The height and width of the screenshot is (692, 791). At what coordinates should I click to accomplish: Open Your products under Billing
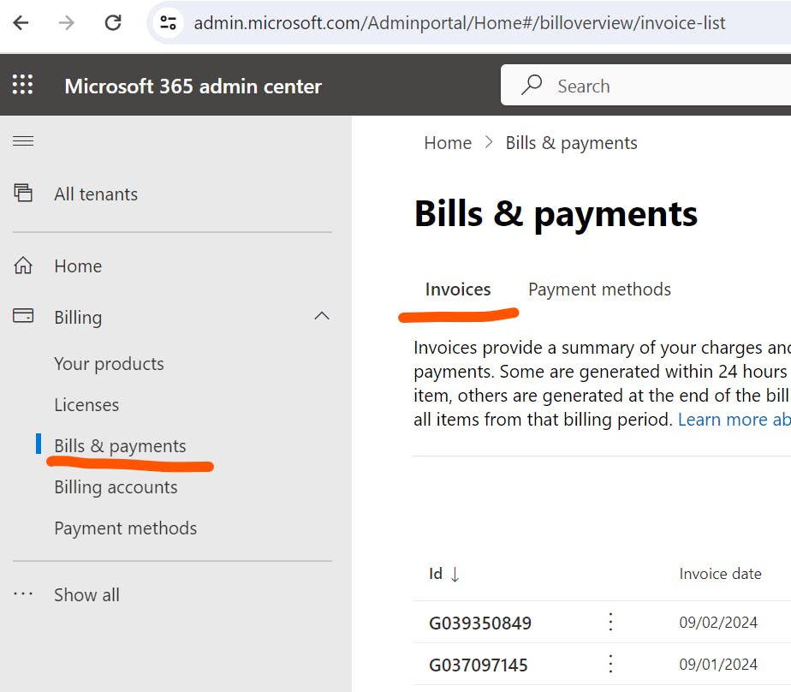(109, 364)
